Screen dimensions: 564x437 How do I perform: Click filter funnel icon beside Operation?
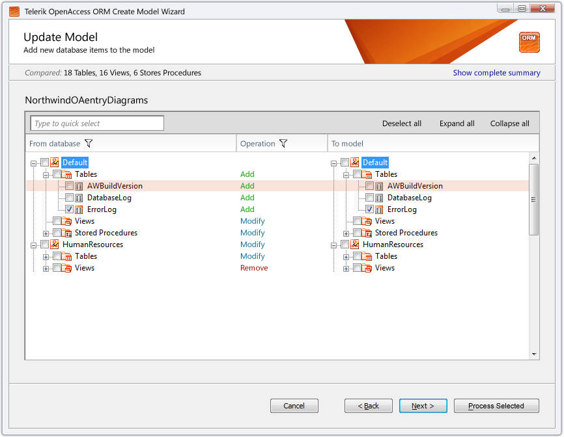pos(283,143)
